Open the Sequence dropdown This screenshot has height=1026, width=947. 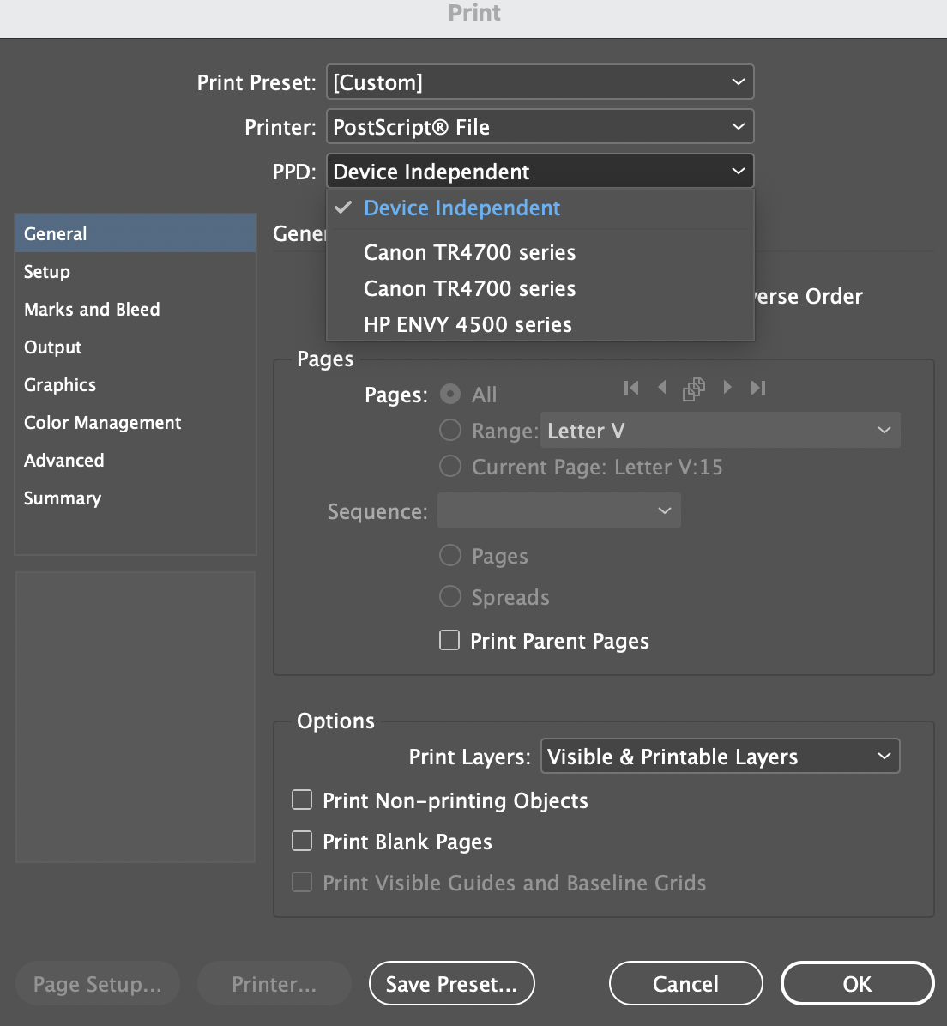(x=558, y=510)
